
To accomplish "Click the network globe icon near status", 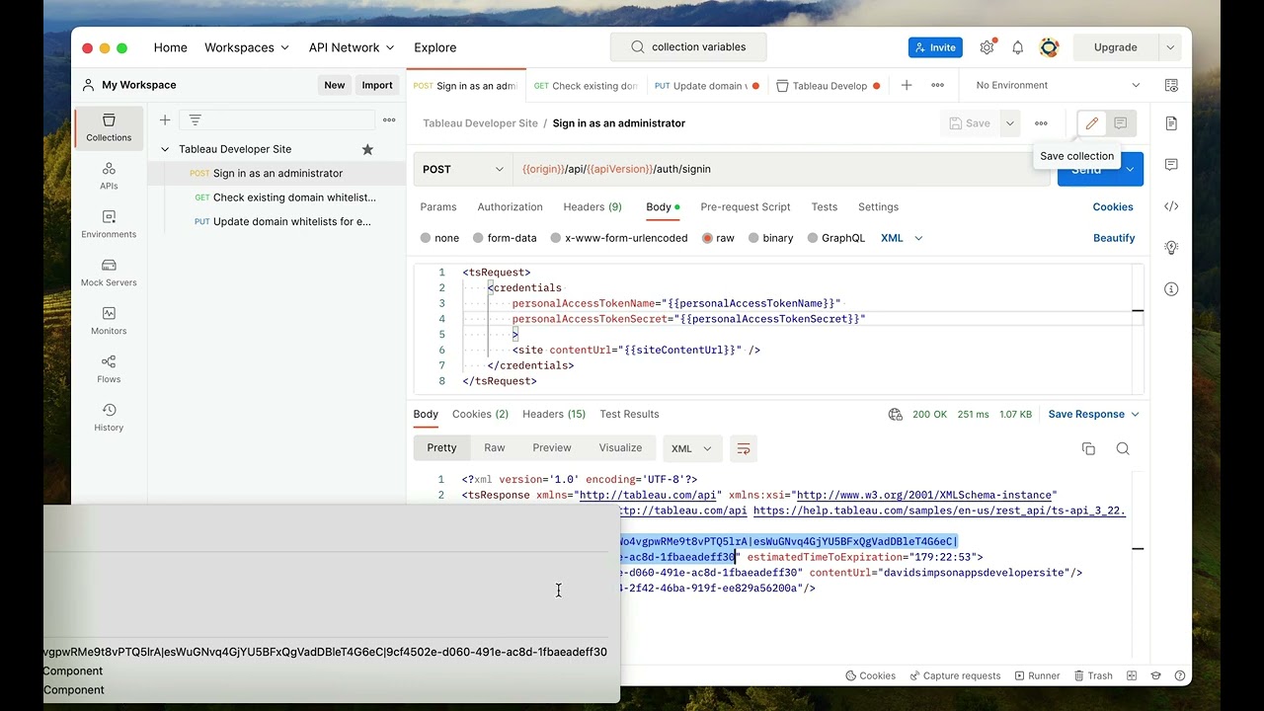I will (x=896, y=415).
